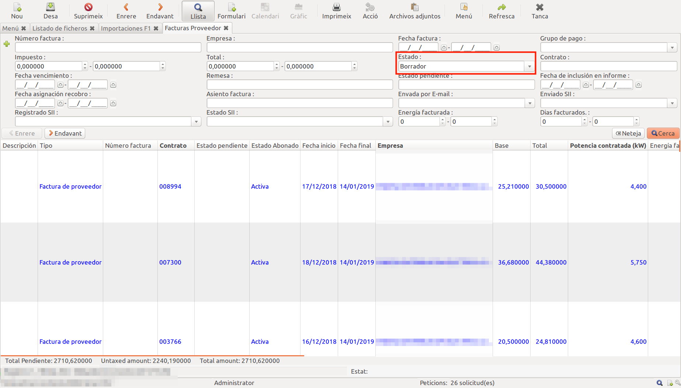Open the Acció gears toolbar item

[x=370, y=7]
